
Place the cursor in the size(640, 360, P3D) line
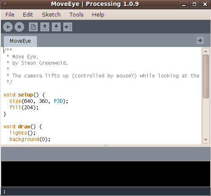click(39, 101)
